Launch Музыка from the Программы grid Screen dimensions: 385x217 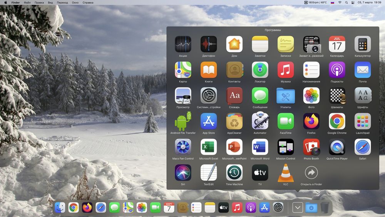(286, 70)
